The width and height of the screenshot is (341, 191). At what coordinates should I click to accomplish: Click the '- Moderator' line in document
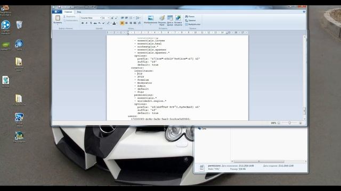pyautogui.click(x=143, y=83)
